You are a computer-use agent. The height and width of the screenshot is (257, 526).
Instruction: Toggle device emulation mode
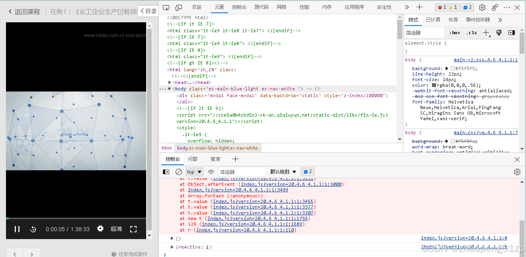coord(179,7)
